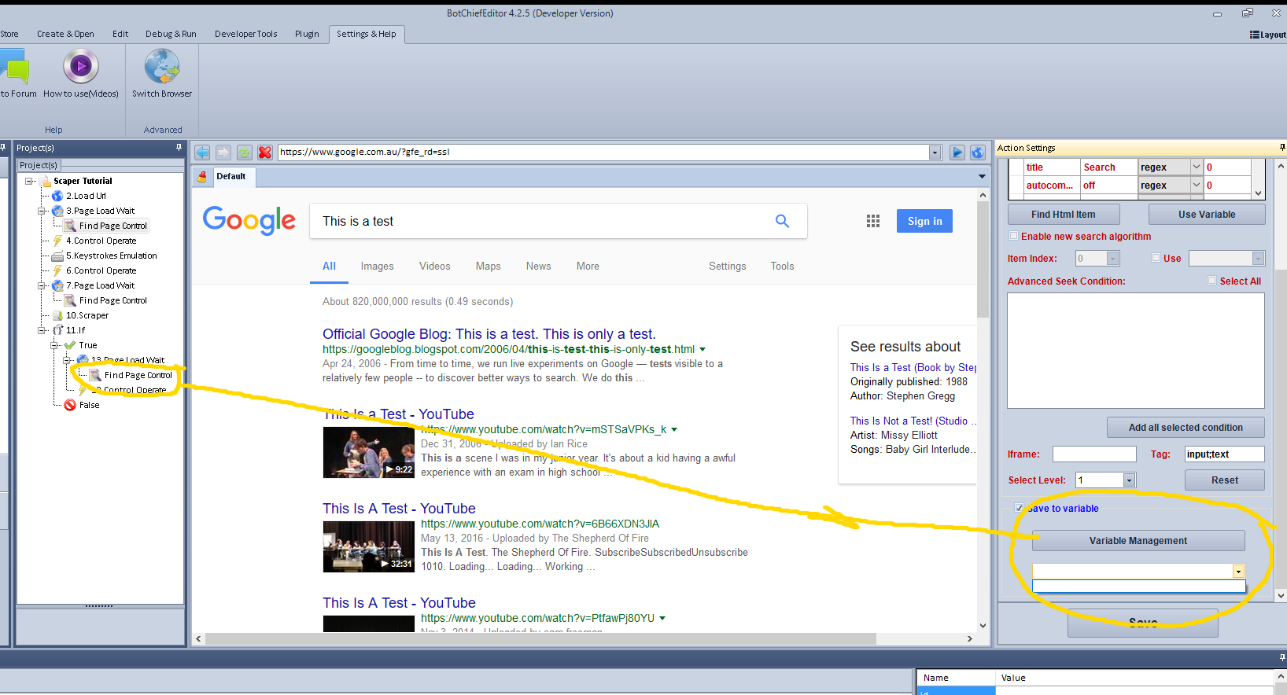Click the red X stop loading icon
The height and width of the screenshot is (695, 1287).
click(265, 153)
